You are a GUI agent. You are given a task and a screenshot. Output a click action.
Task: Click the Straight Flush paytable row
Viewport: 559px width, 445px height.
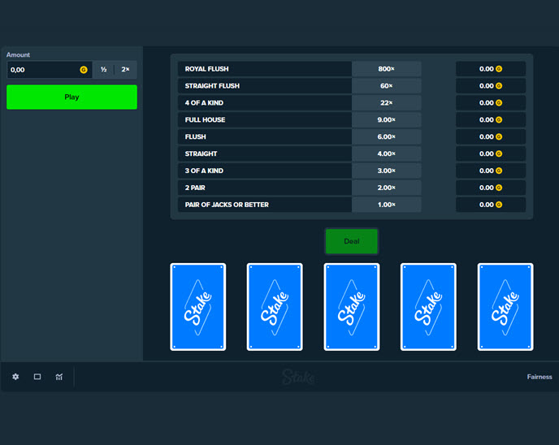(264, 86)
